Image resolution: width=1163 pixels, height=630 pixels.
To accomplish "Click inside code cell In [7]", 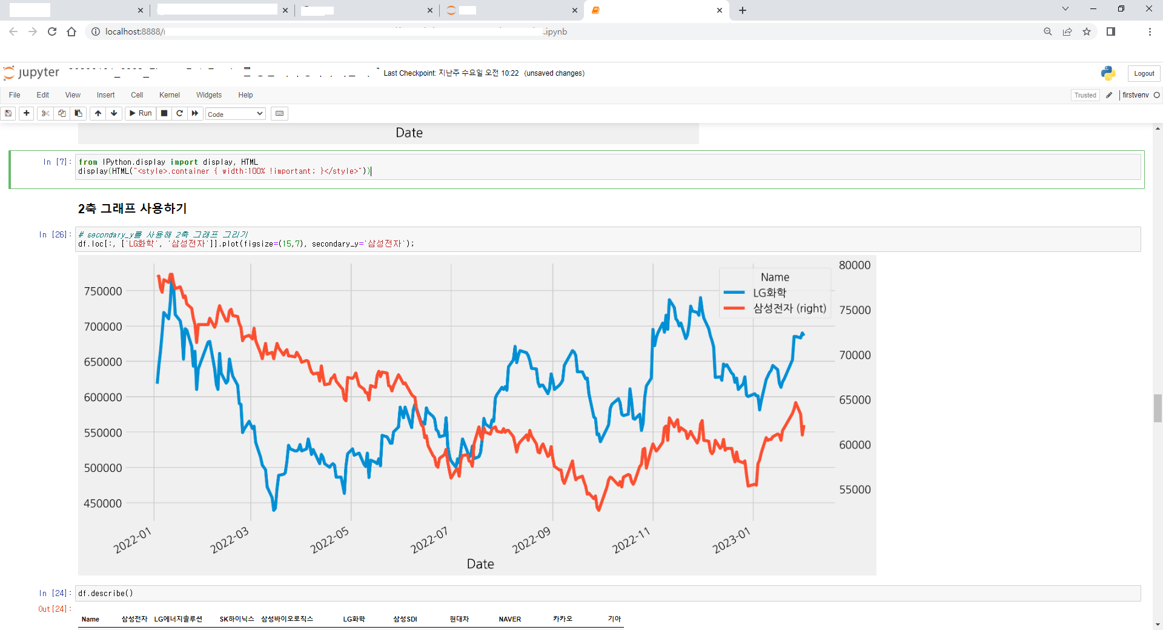I will coord(608,167).
